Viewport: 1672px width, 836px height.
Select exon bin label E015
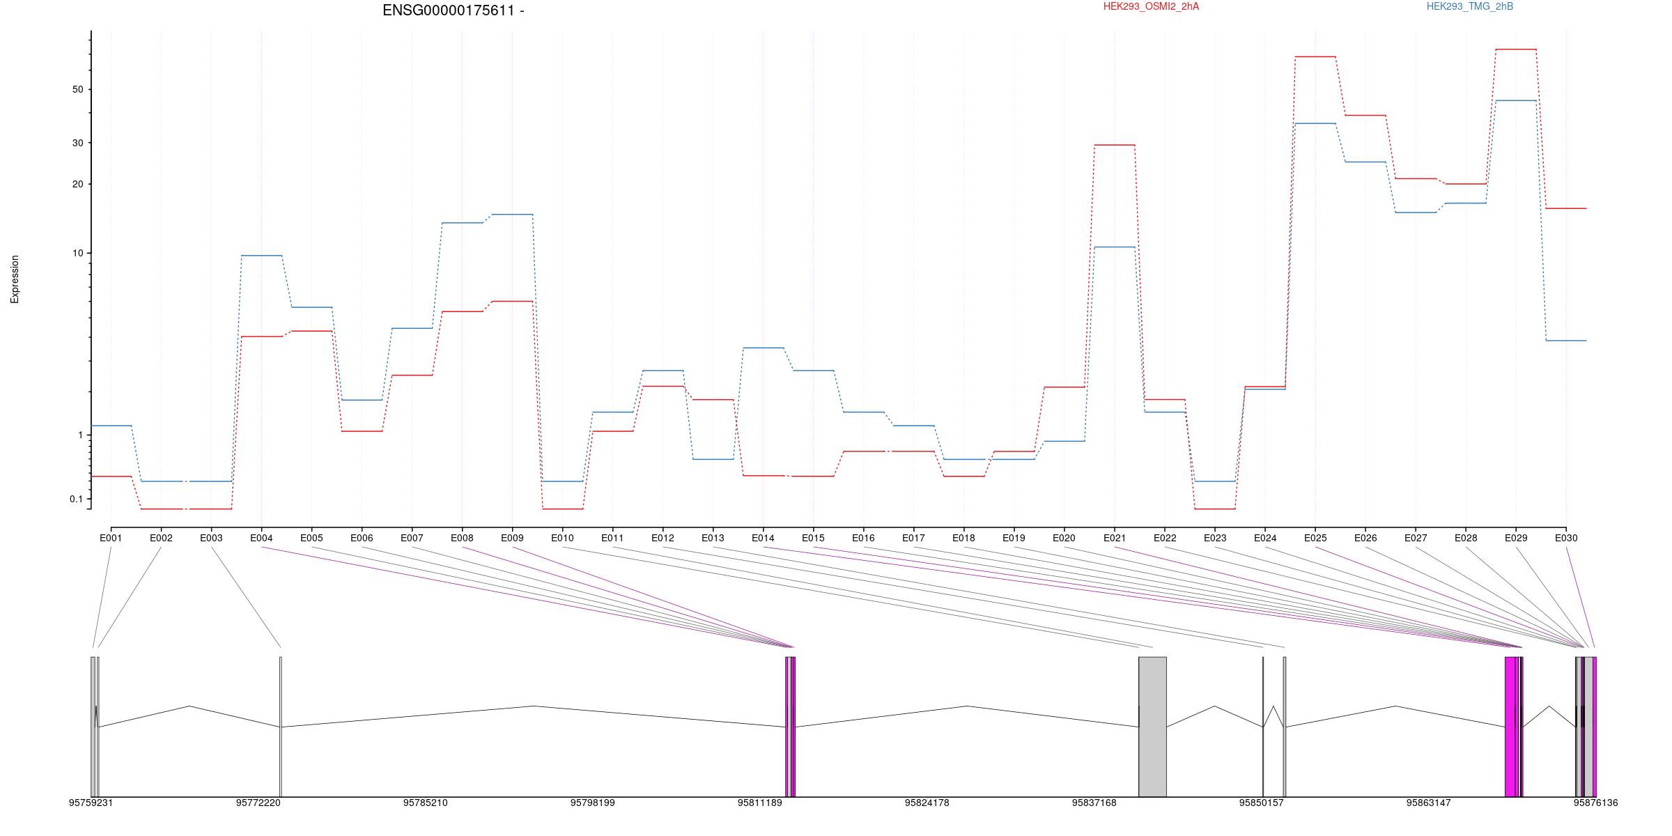click(x=813, y=538)
